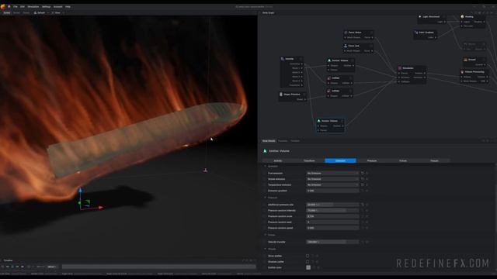Image resolution: width=497 pixels, height=279 pixels.
Task: Toggle the Force: Motor node enable button
Action: pos(371,33)
